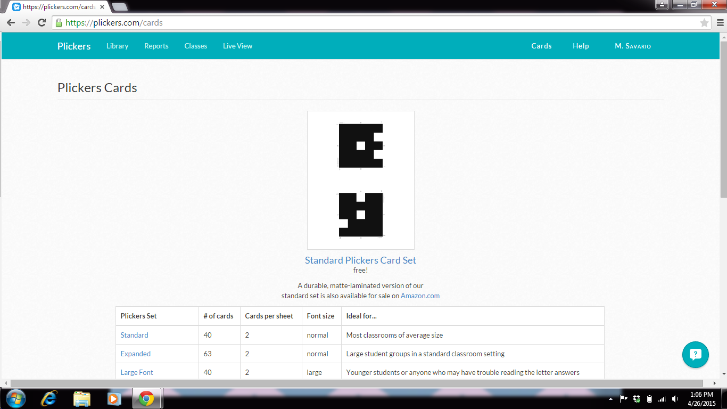Click the "Font size" column header
Screen dimensions: 727x409
320,316
